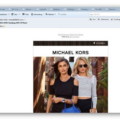
Task: Open the Chat toolbar button
Action: coord(25,14)
